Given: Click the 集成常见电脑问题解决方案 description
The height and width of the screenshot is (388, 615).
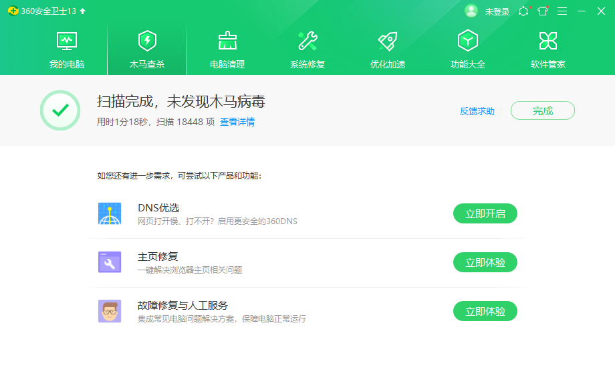Looking at the screenshot, I should click(222, 318).
